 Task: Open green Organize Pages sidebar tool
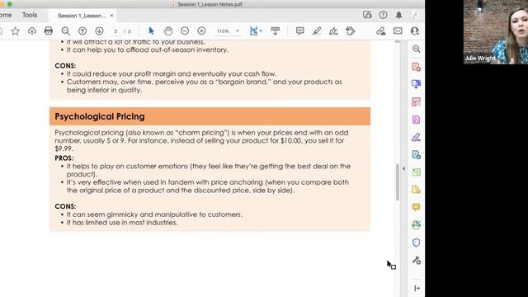tap(416, 172)
